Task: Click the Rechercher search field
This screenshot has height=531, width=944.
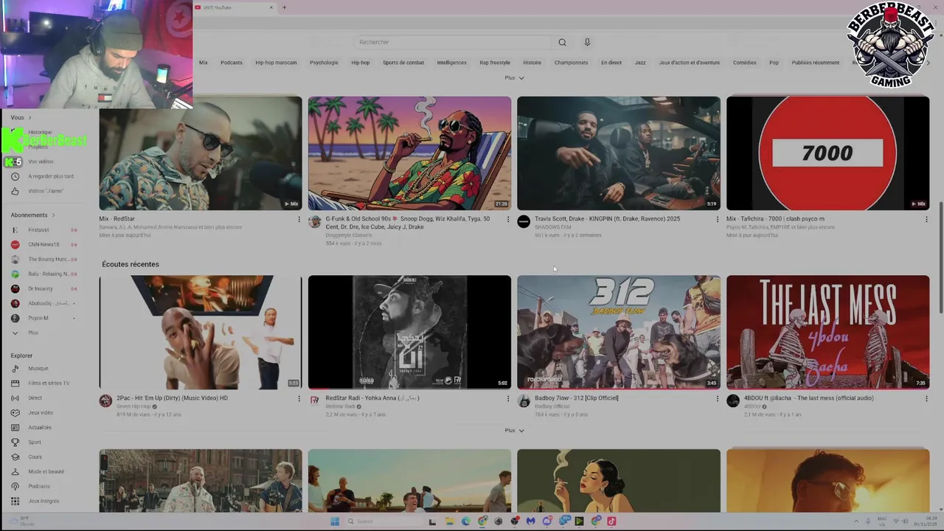Action: click(x=453, y=42)
